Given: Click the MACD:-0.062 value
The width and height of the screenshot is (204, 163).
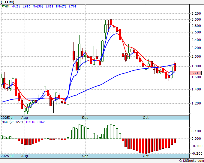Looking at the screenshot, I should coord(35,122).
